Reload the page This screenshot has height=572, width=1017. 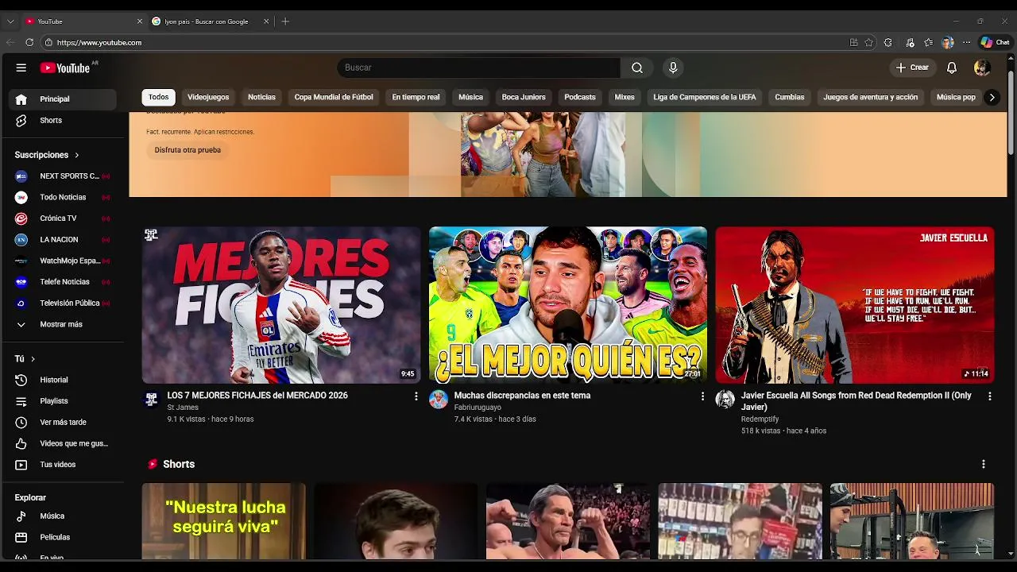(x=29, y=43)
